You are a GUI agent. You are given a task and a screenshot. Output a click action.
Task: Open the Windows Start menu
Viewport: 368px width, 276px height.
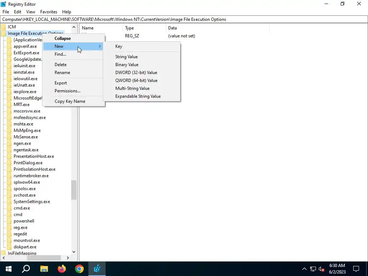point(9,269)
